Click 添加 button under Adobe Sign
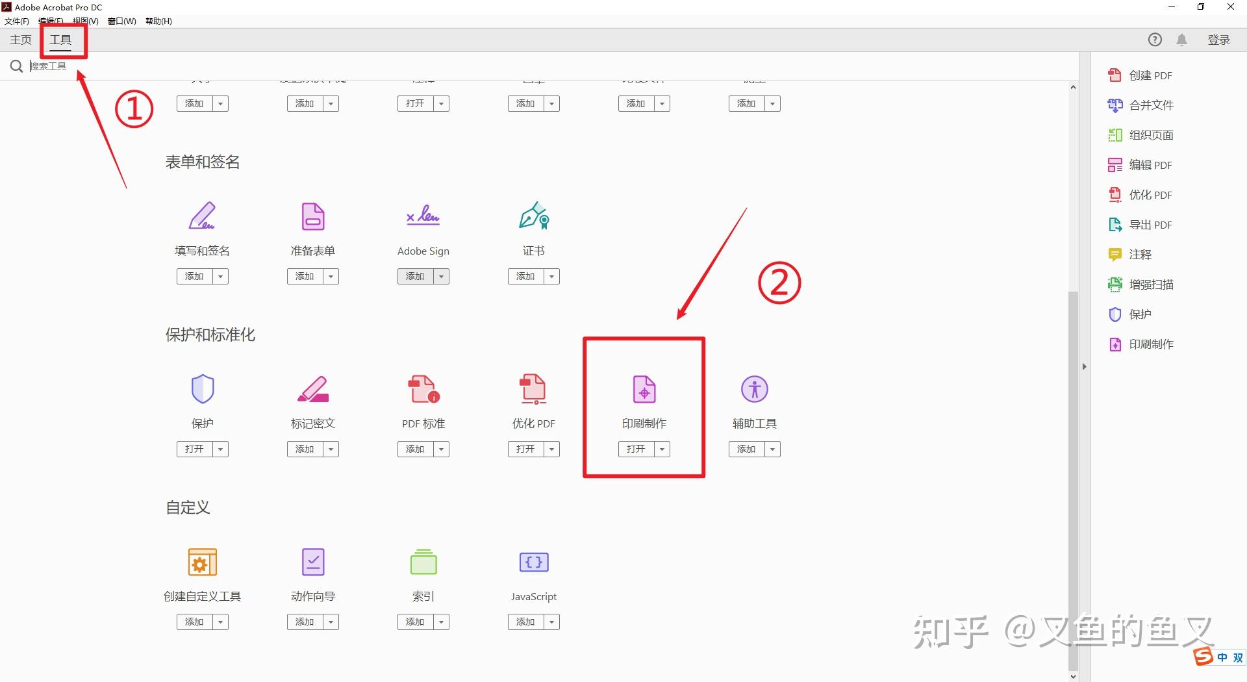The width and height of the screenshot is (1247, 682). (x=415, y=277)
